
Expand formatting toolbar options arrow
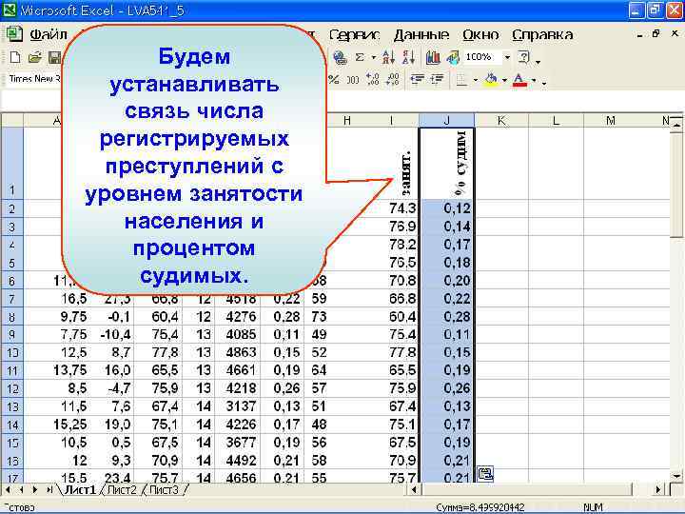pyautogui.click(x=544, y=82)
